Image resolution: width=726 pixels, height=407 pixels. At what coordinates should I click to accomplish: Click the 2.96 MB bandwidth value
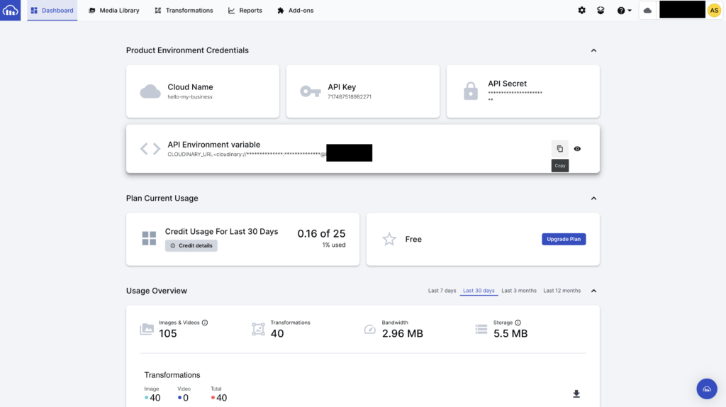[x=403, y=333]
